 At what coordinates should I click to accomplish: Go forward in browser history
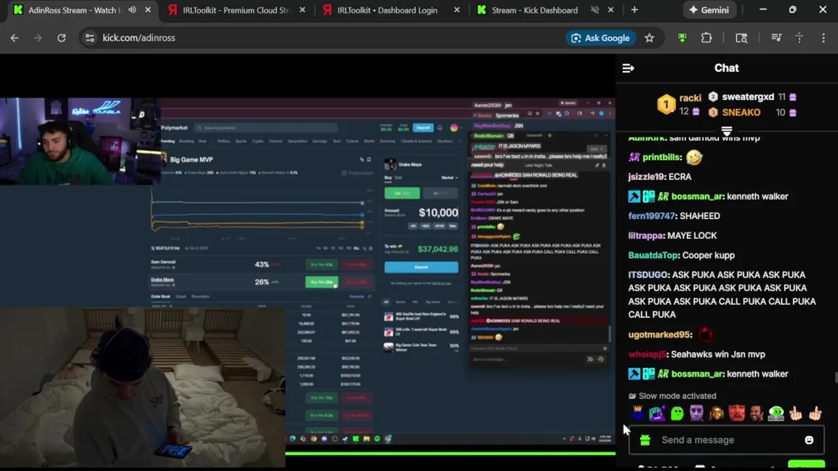(x=37, y=38)
